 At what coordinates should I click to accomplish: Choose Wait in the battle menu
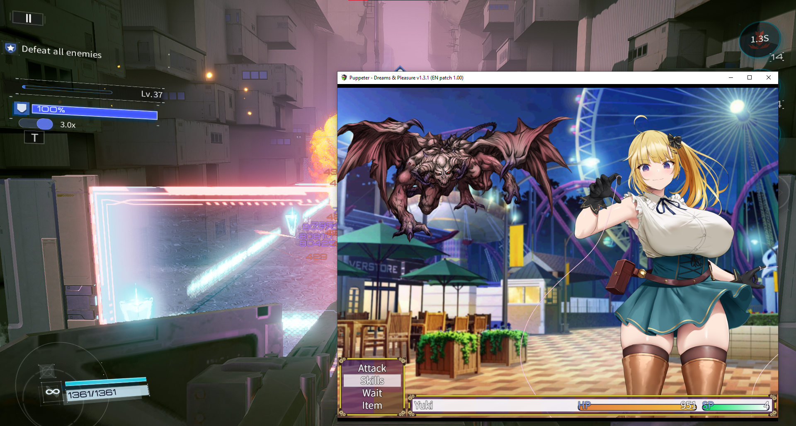point(372,393)
